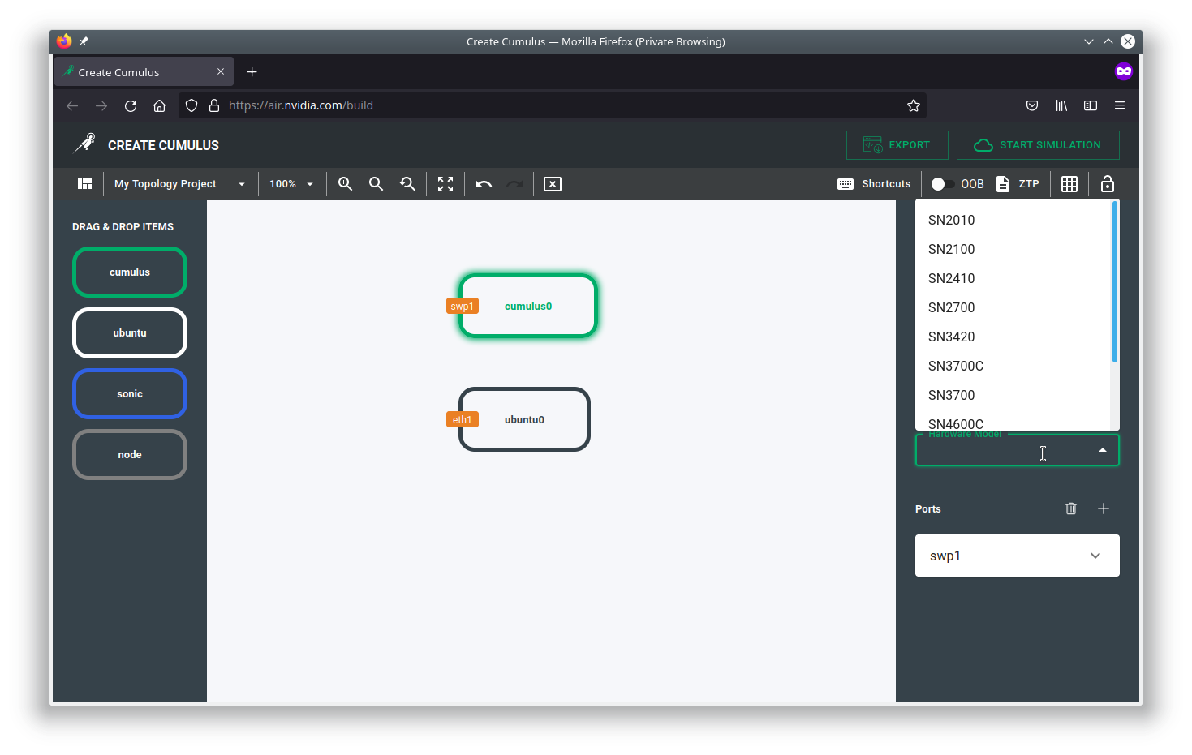Open the Firefox hamburger menu
The image size is (1192, 755).
(x=1120, y=105)
